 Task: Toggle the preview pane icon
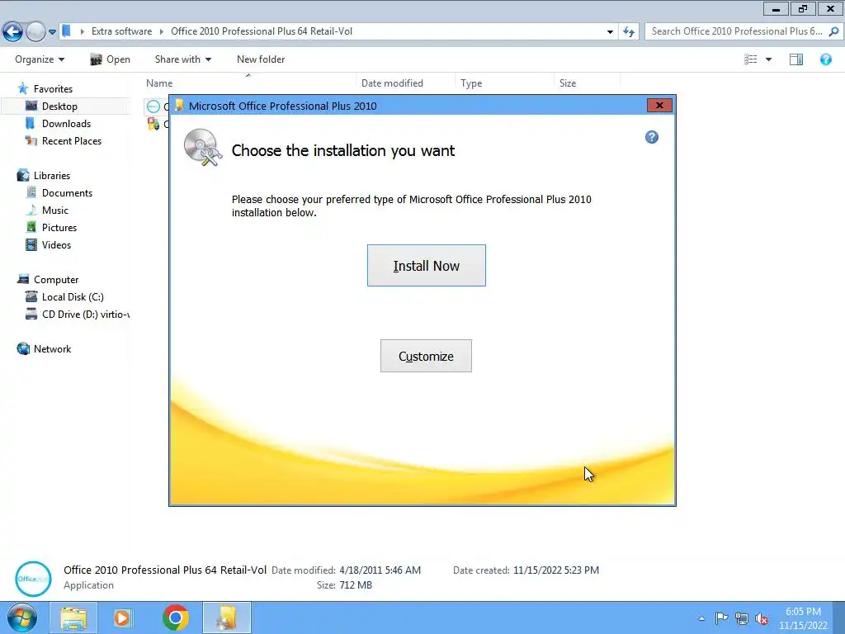[796, 59]
